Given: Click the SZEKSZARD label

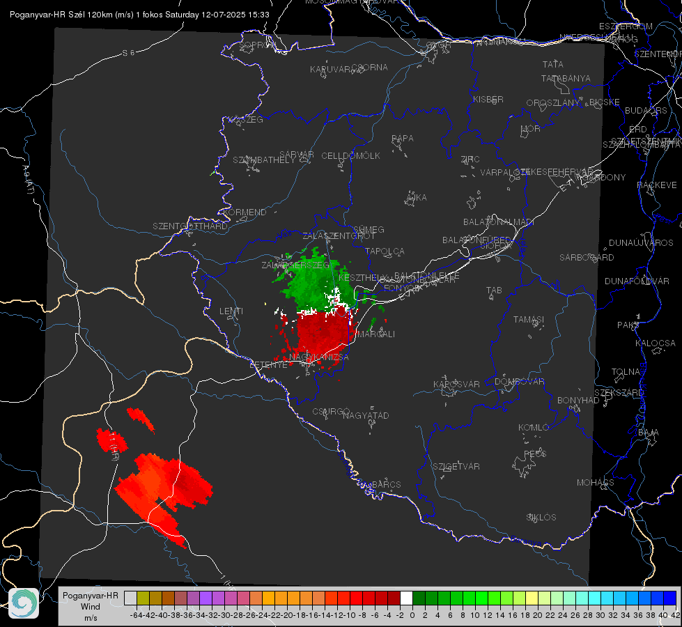Looking at the screenshot, I should coord(619,393).
